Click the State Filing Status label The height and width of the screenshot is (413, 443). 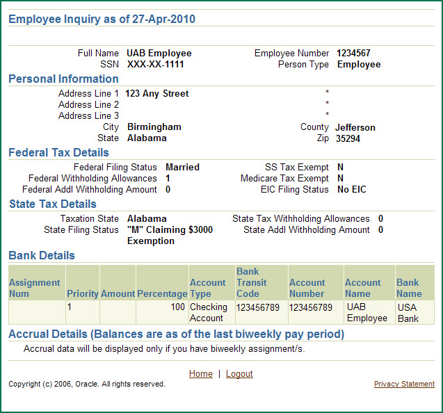tap(81, 229)
